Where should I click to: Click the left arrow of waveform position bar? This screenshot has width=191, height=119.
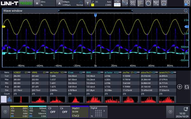[x=59, y=11]
